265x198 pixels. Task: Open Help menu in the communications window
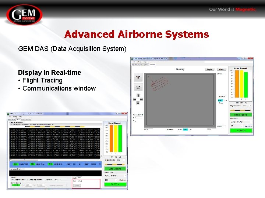[x=21, y=117]
